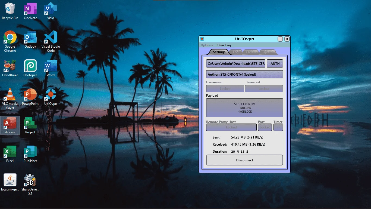Select the Access desktop shortcut

10,125
